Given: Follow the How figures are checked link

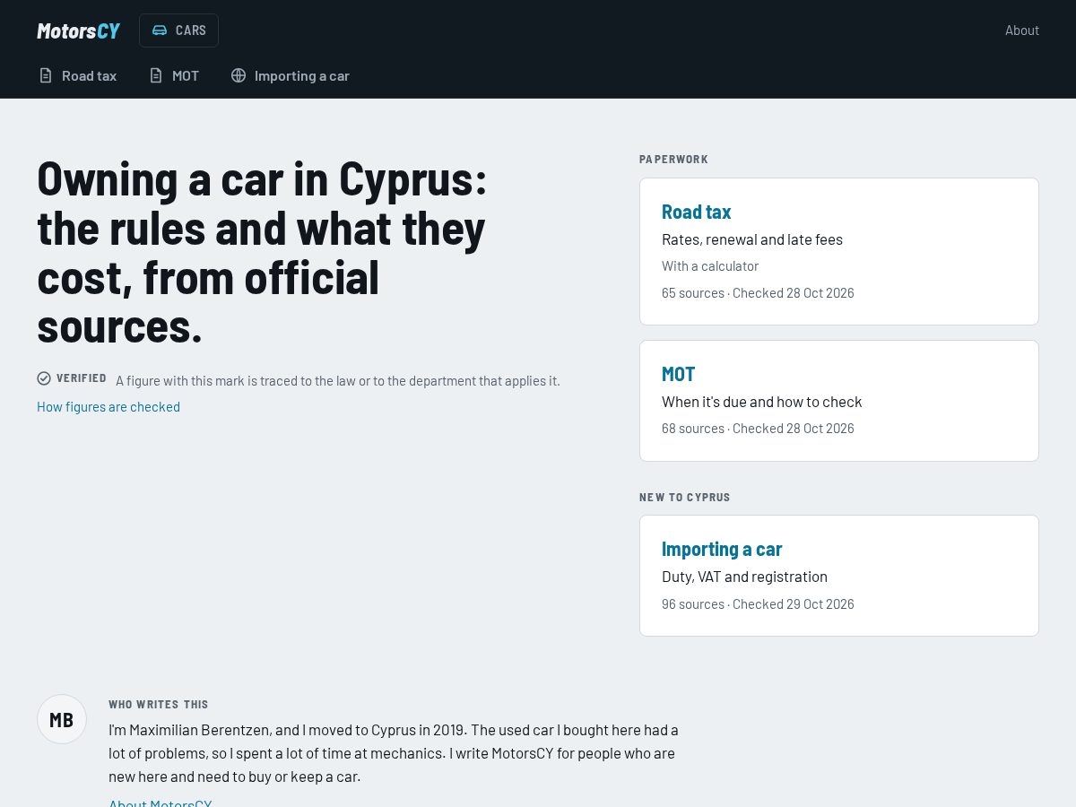Looking at the screenshot, I should click(108, 407).
